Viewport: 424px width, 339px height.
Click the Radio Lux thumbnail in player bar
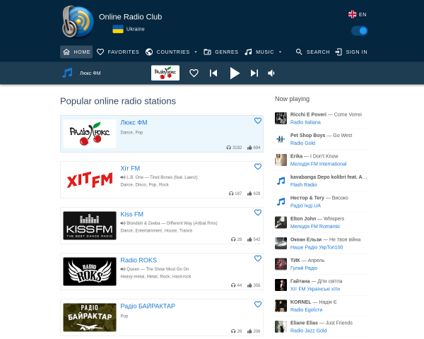point(165,73)
